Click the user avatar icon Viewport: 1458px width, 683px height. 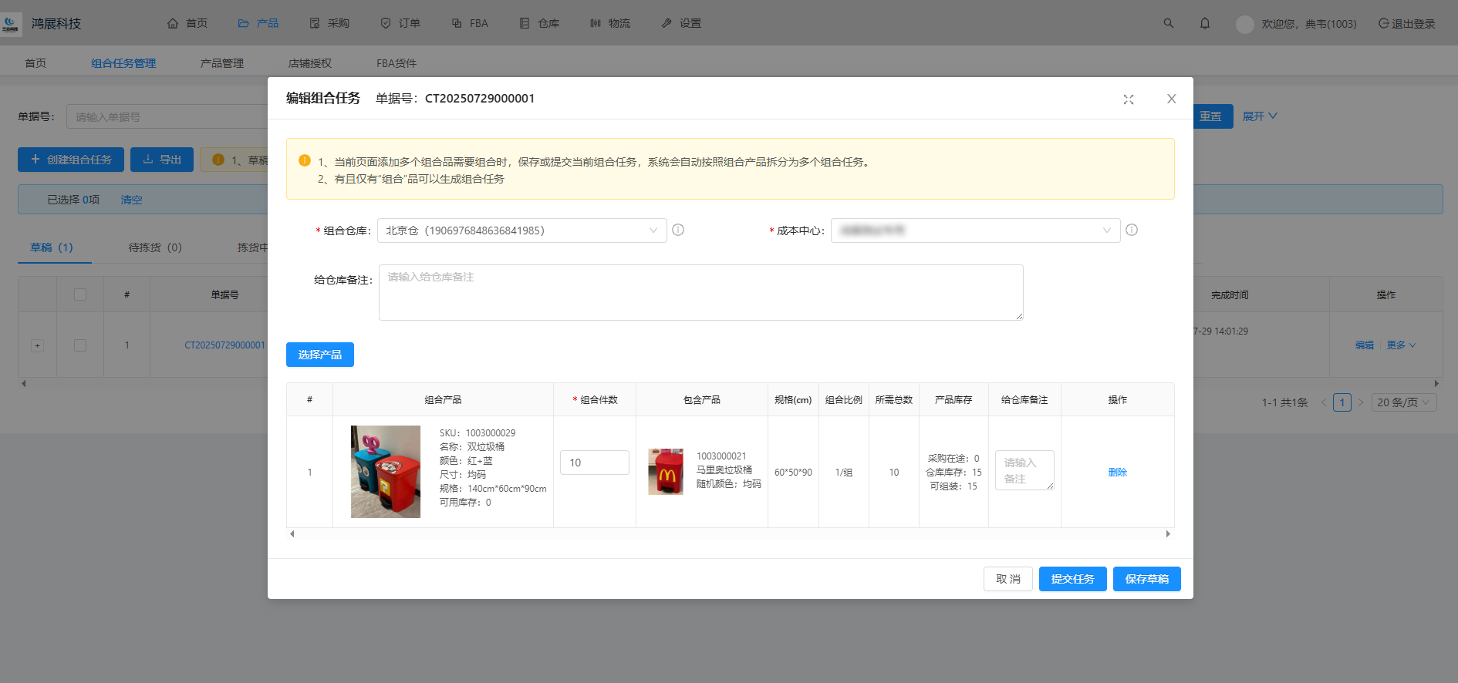click(1244, 24)
